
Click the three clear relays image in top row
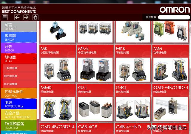pyautogui.click(x=95, y=32)
